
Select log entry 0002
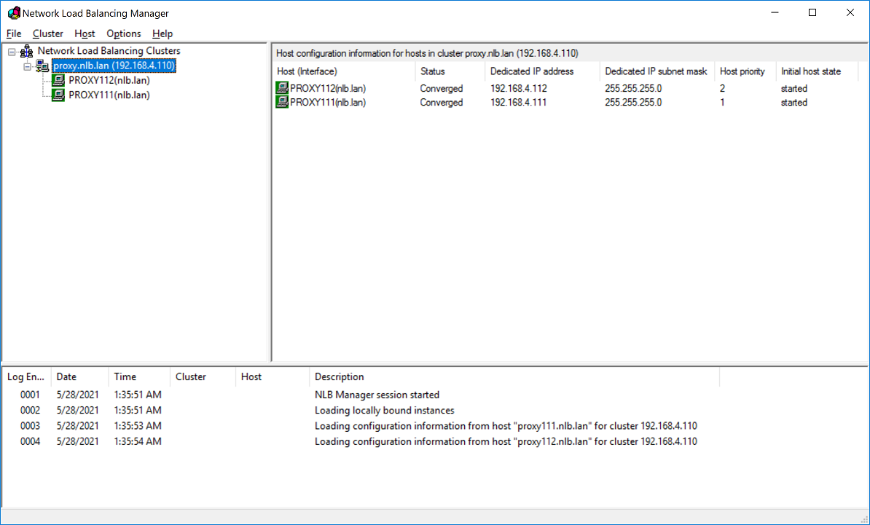click(x=31, y=410)
